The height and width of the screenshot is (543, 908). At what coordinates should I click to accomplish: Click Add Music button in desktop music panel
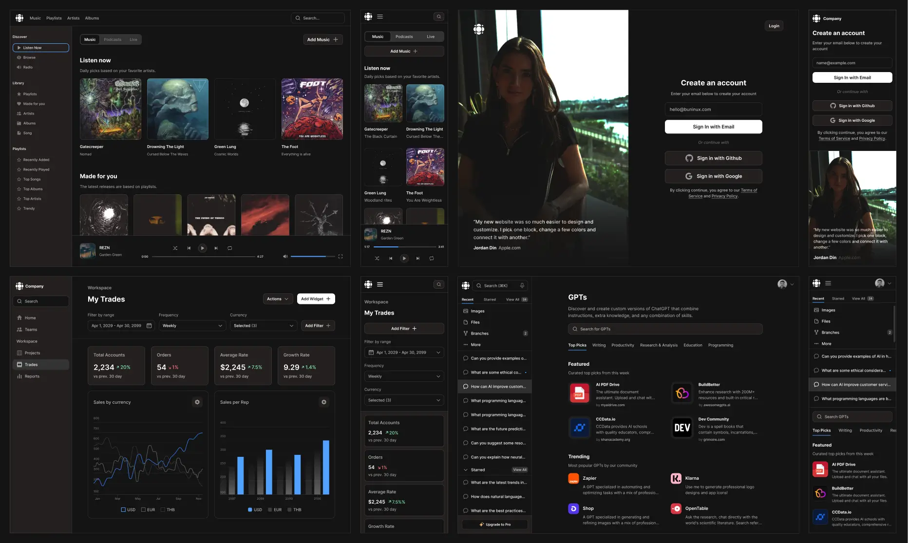coord(323,39)
